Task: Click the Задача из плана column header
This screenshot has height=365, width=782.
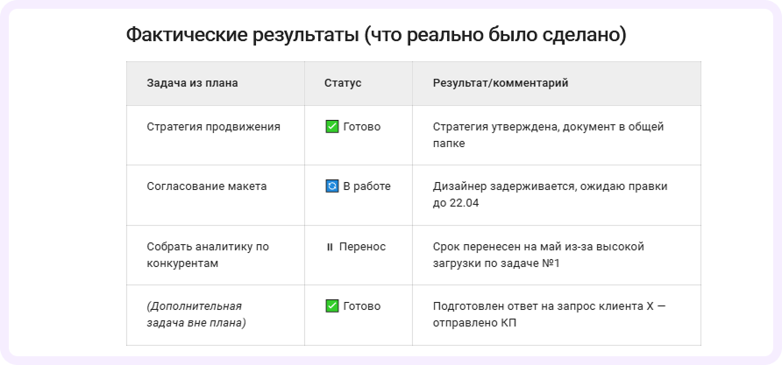Action: click(193, 83)
